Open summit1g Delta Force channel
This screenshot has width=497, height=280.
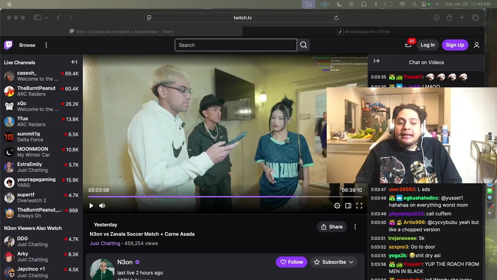tap(41, 136)
